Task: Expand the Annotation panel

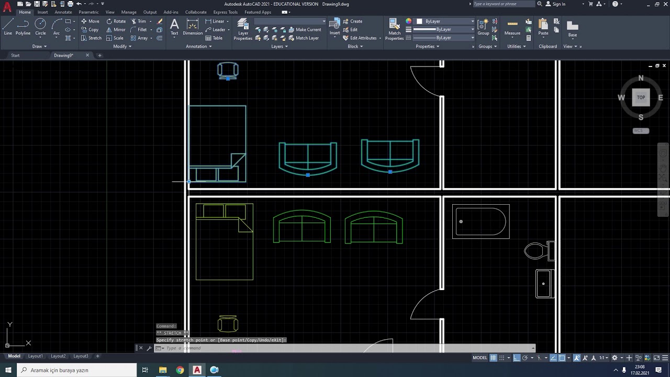Action: pyautogui.click(x=199, y=46)
